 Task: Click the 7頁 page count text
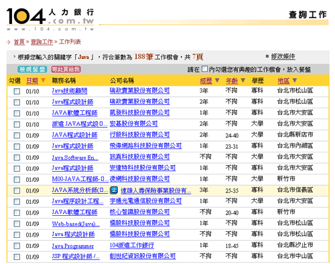(x=198, y=57)
